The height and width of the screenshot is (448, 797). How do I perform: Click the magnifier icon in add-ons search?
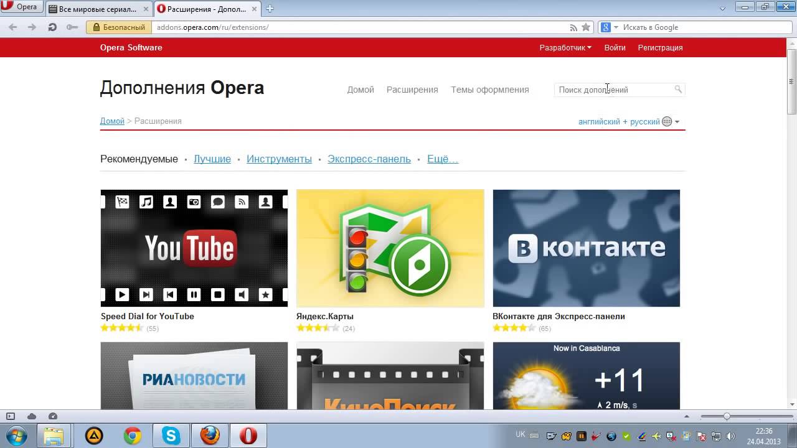[679, 90]
